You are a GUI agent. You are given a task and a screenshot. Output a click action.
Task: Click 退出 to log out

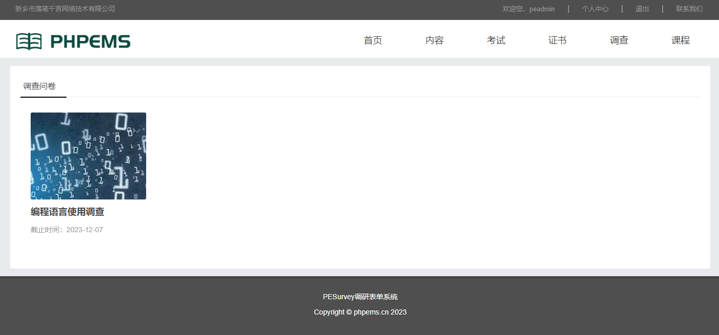(642, 9)
